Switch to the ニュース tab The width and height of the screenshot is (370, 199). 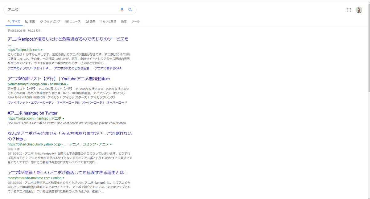click(x=73, y=22)
